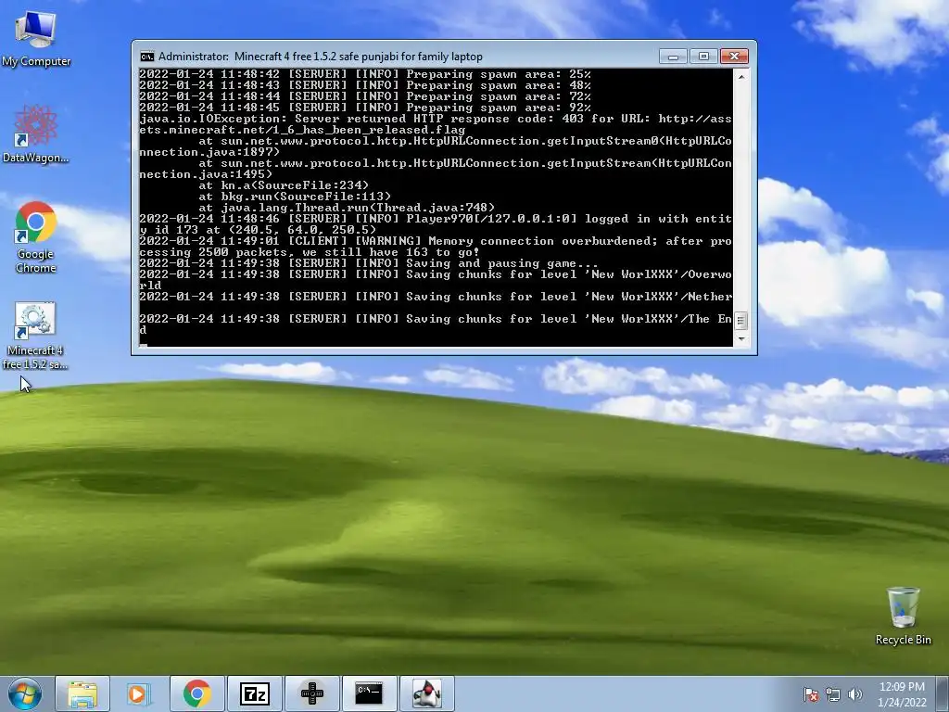Image resolution: width=949 pixels, height=712 pixels.
Task: Click the Saving chunks 'The En' line
Action: tap(436, 324)
